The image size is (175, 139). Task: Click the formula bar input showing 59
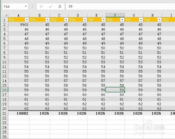(x=120, y=6)
